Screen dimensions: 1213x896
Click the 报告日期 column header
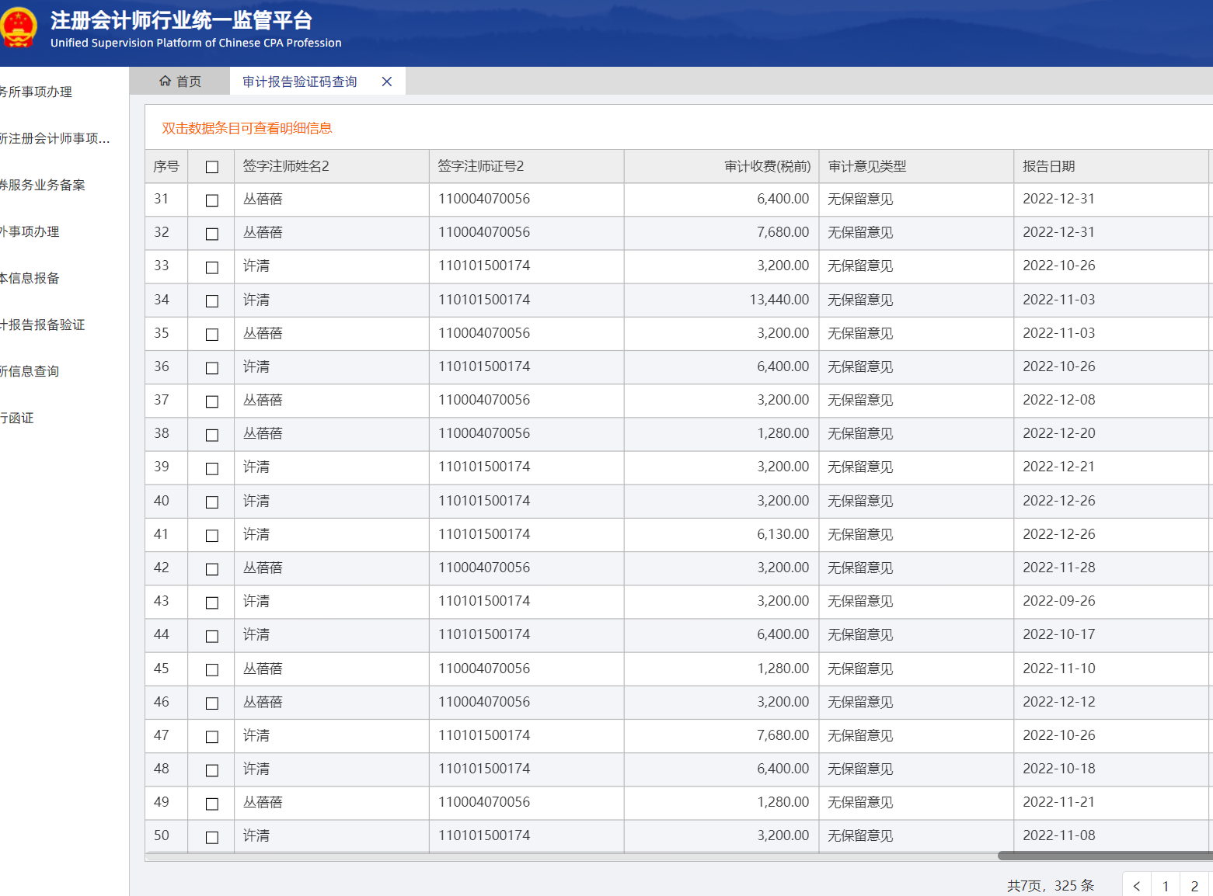[x=1048, y=166]
